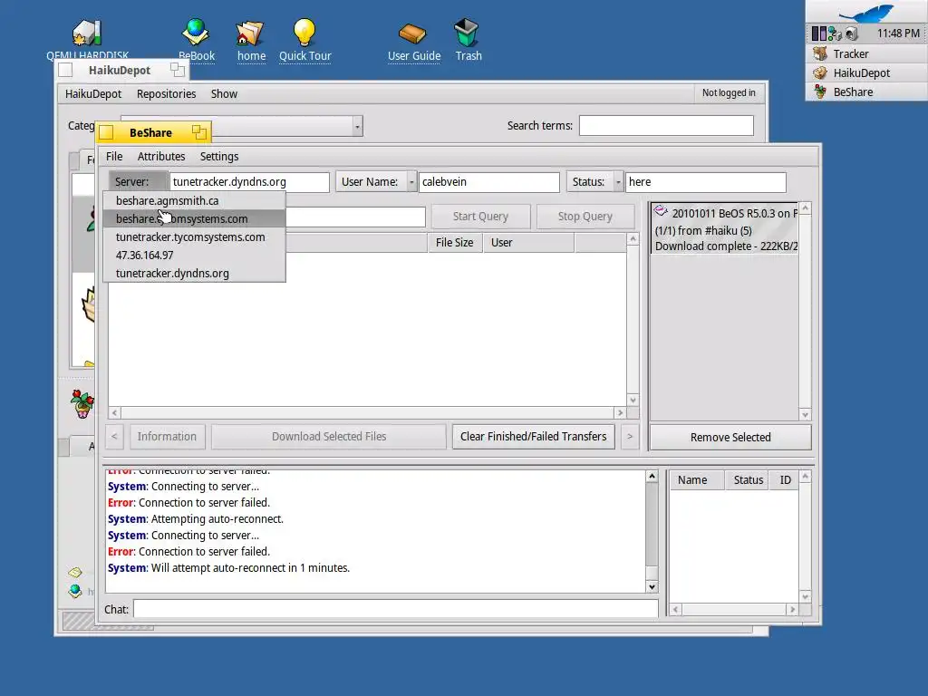The width and height of the screenshot is (928, 696).
Task: Click the Status column header in user list
Action: tap(748, 480)
